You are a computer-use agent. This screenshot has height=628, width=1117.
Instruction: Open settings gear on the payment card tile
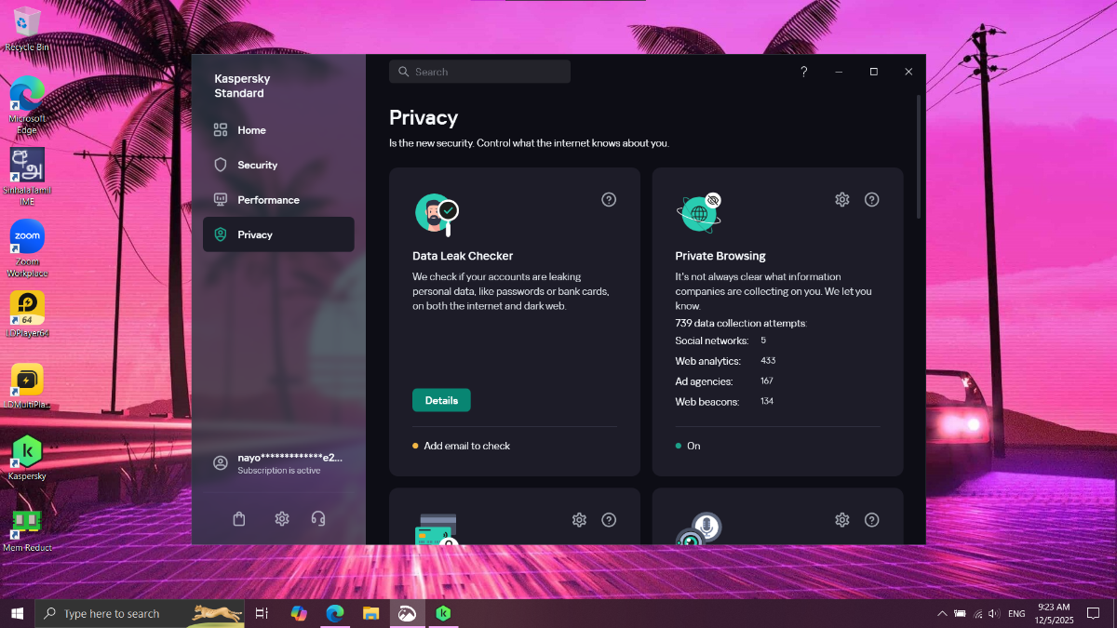579,520
